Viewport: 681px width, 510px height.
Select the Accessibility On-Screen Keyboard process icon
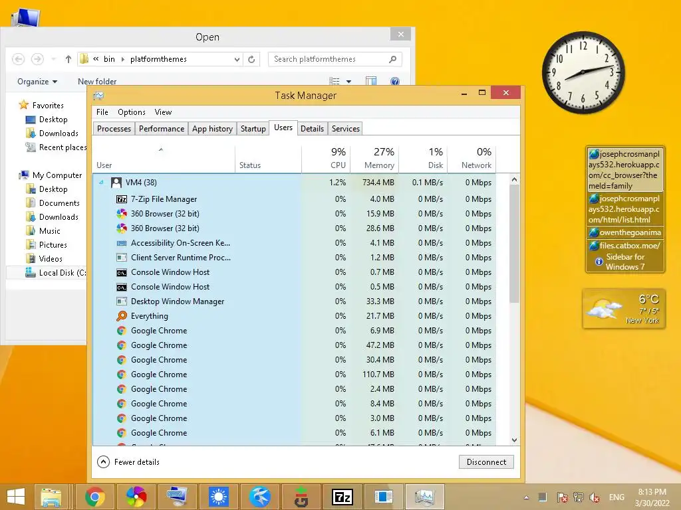pyautogui.click(x=122, y=243)
